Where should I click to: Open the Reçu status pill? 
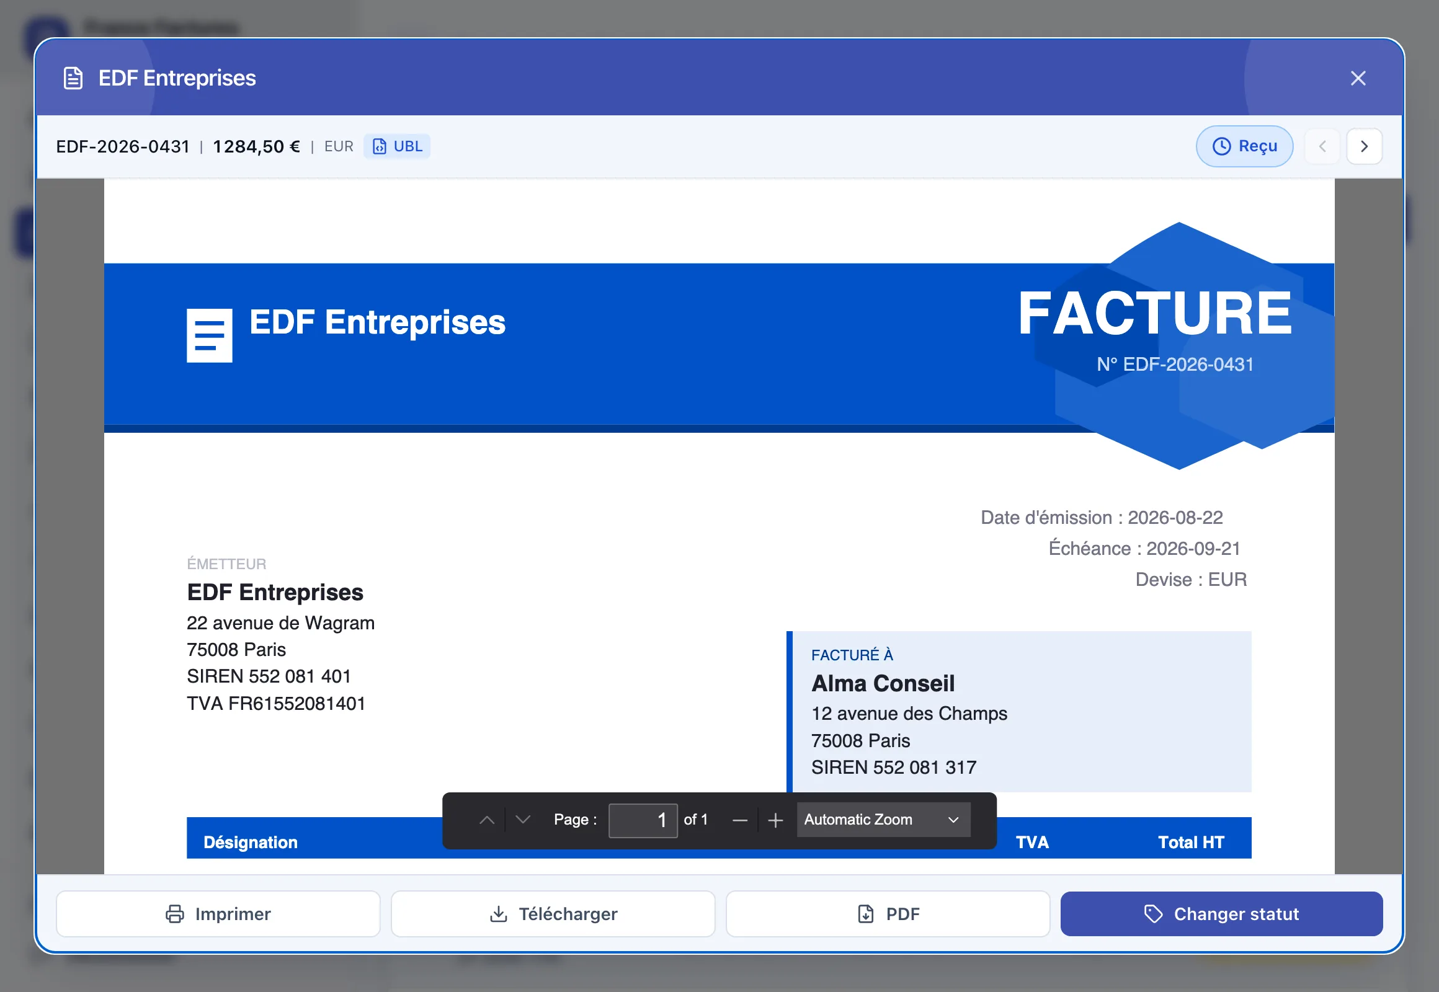pos(1244,146)
